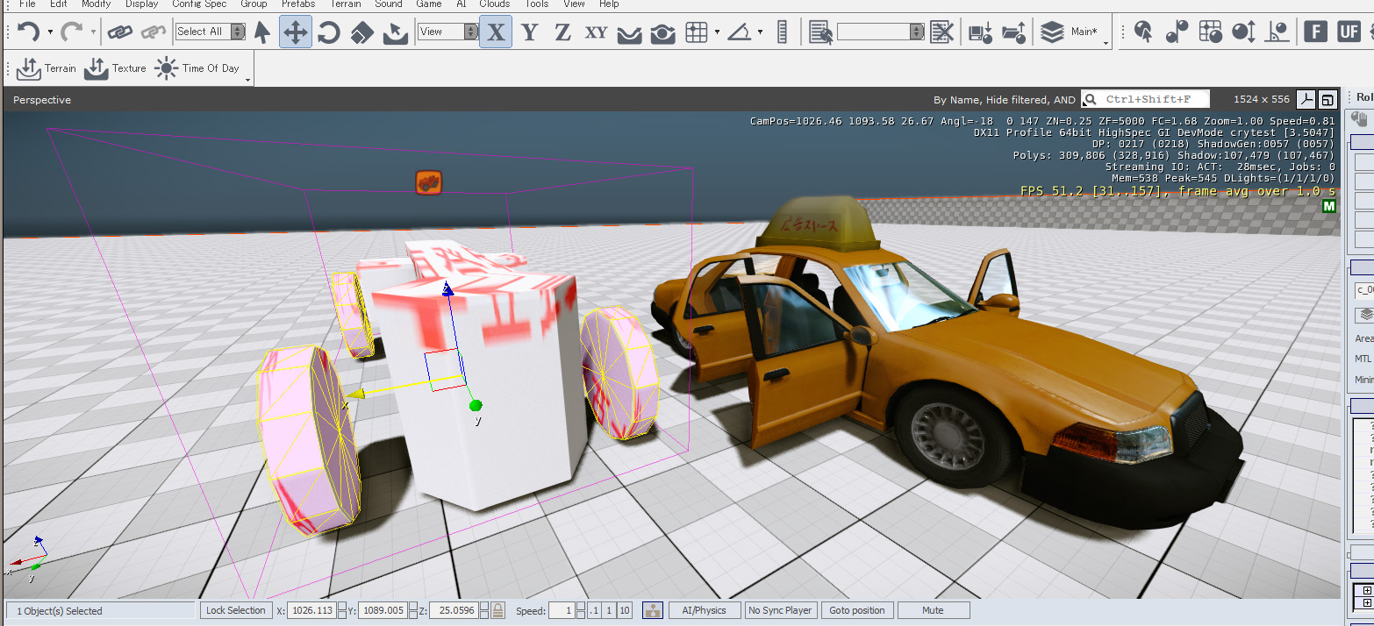
Task: Open the View coordinate system dropdown
Action: pos(447,32)
